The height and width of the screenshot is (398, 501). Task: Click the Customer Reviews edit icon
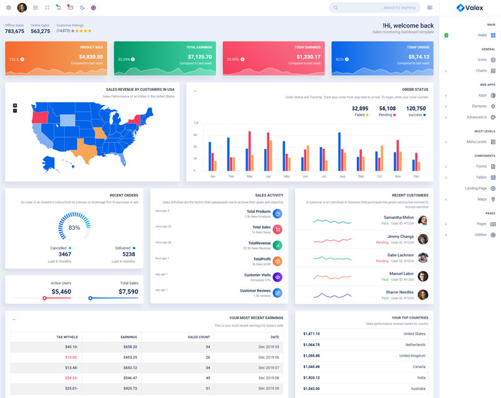(277, 292)
